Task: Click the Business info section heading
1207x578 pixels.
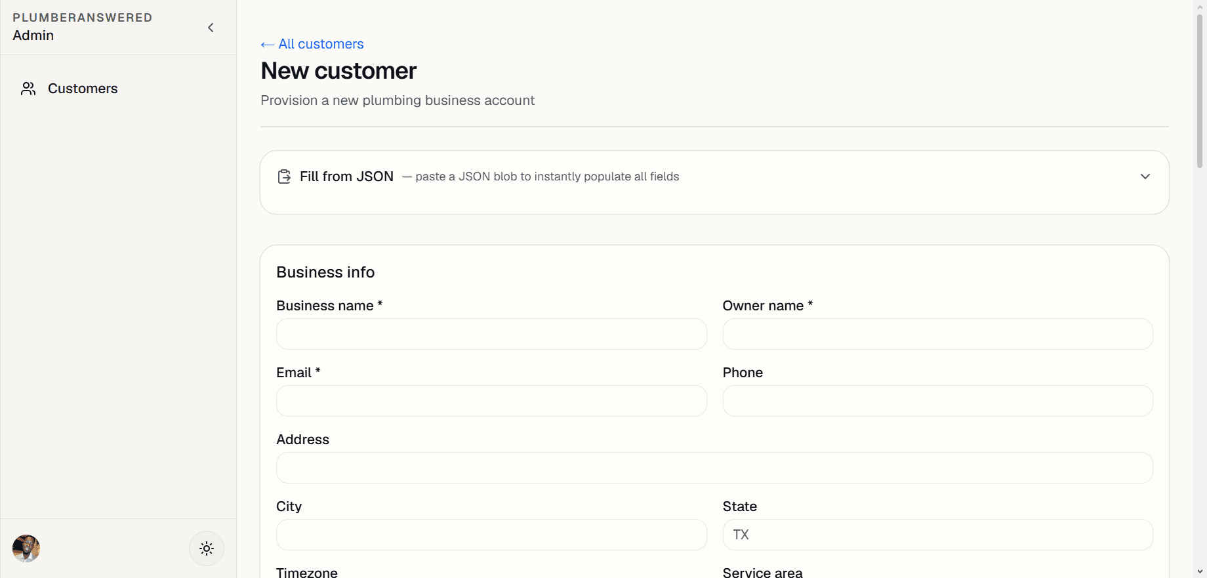Action: pos(325,272)
